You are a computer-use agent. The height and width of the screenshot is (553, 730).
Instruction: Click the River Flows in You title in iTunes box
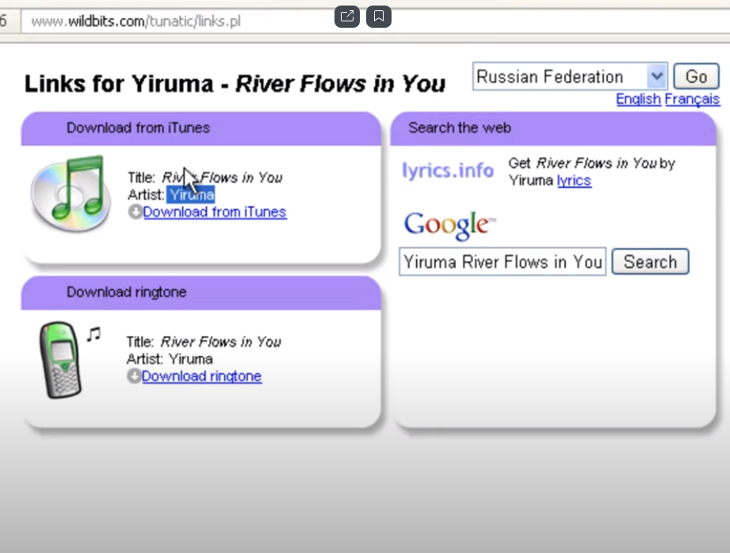(222, 177)
